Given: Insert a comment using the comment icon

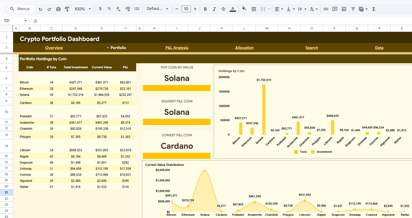Looking at the screenshot, I should 335,9.
